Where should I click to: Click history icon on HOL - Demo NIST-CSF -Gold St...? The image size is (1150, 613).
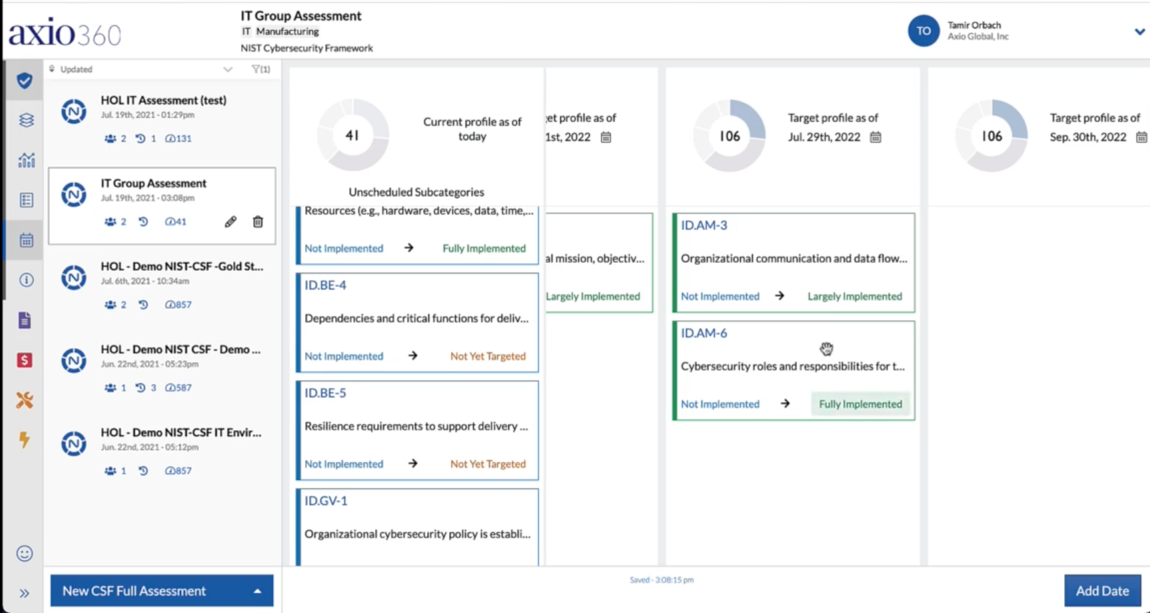tap(143, 305)
